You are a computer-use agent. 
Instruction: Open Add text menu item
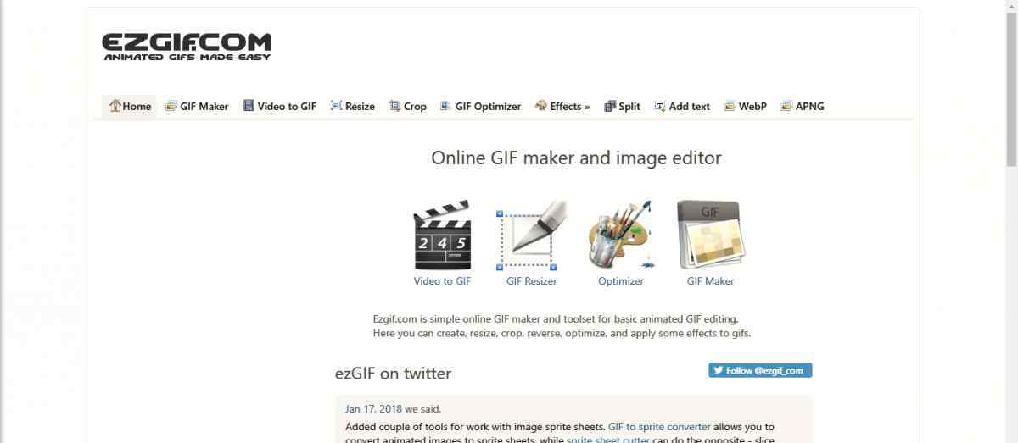[682, 106]
